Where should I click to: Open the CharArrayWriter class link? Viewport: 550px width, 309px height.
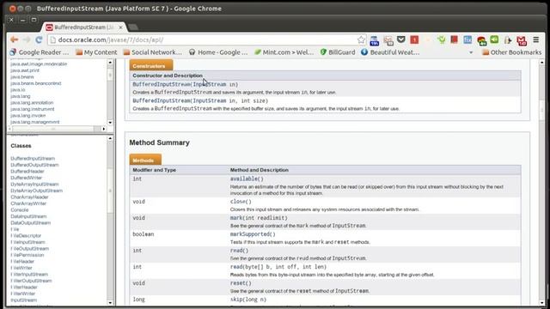pyautogui.click(x=28, y=203)
